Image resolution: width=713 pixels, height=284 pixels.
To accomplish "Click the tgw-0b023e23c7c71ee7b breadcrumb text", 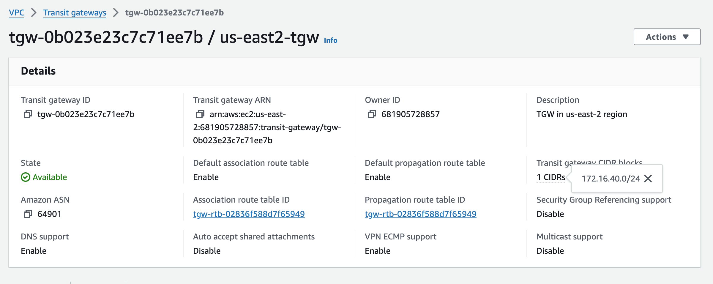I will [x=174, y=13].
